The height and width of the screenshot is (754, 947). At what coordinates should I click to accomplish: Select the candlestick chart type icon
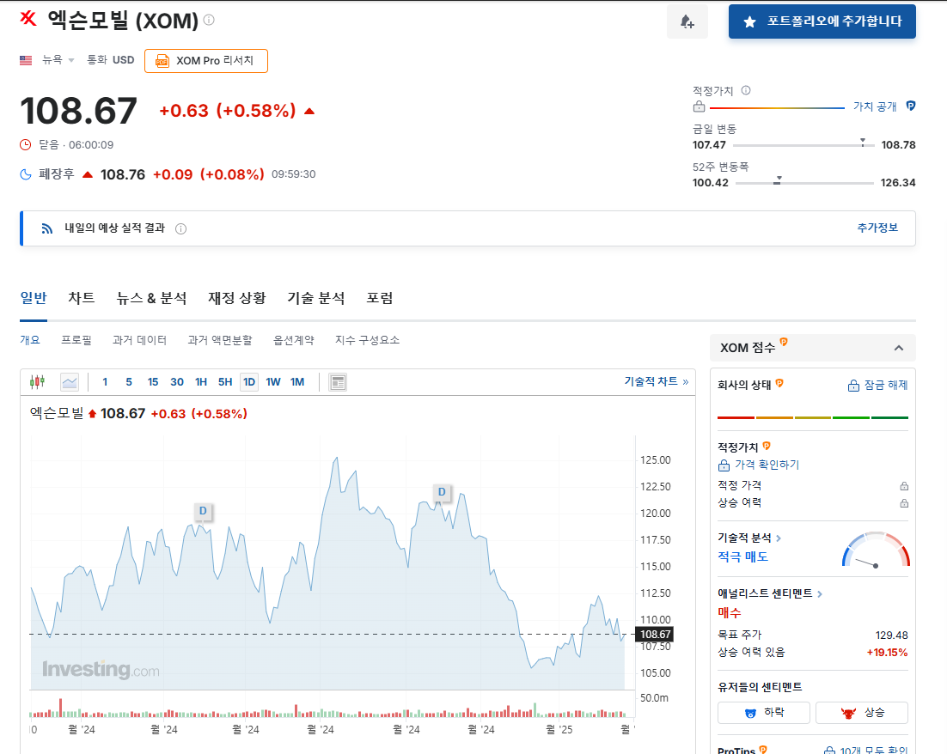click(x=39, y=381)
